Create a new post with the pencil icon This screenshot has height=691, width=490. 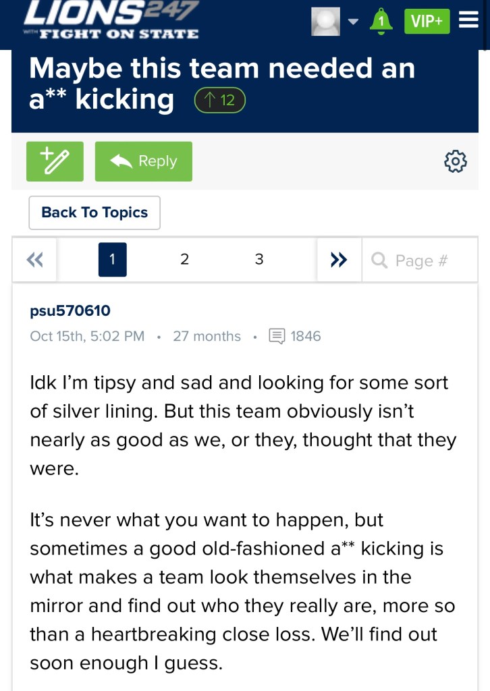(55, 161)
